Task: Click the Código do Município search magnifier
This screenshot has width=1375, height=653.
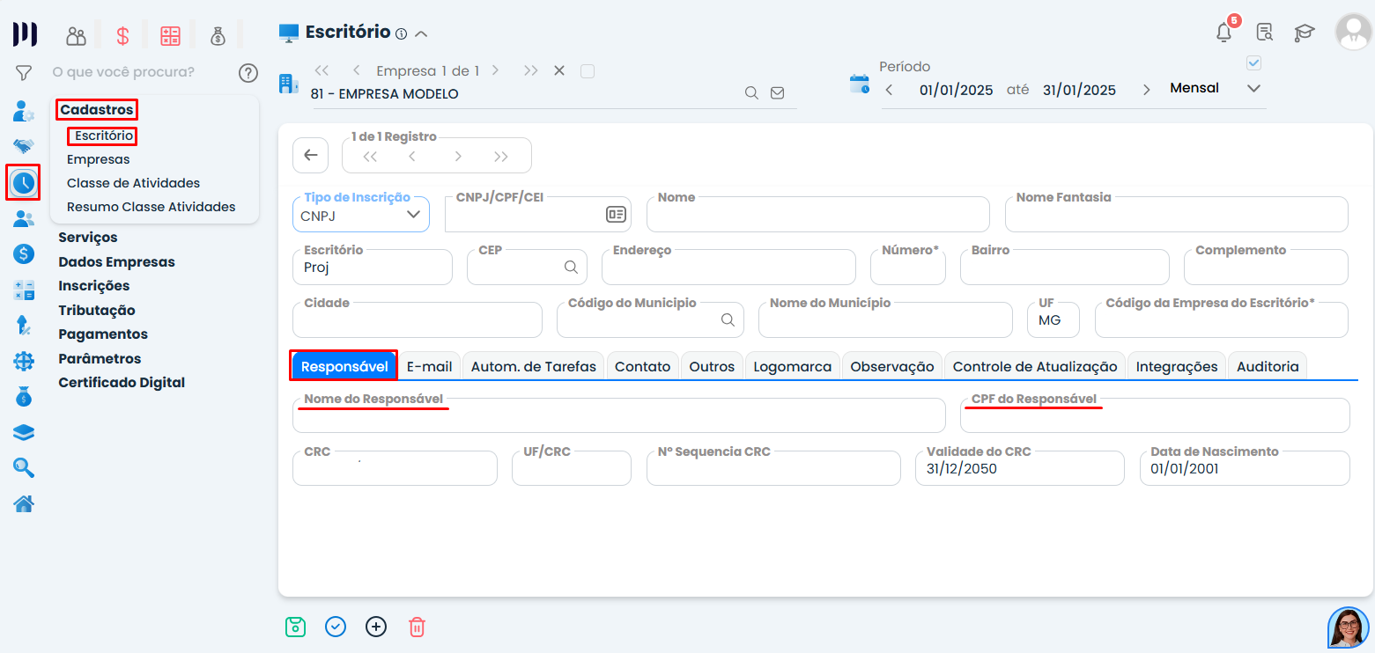Action: [728, 319]
